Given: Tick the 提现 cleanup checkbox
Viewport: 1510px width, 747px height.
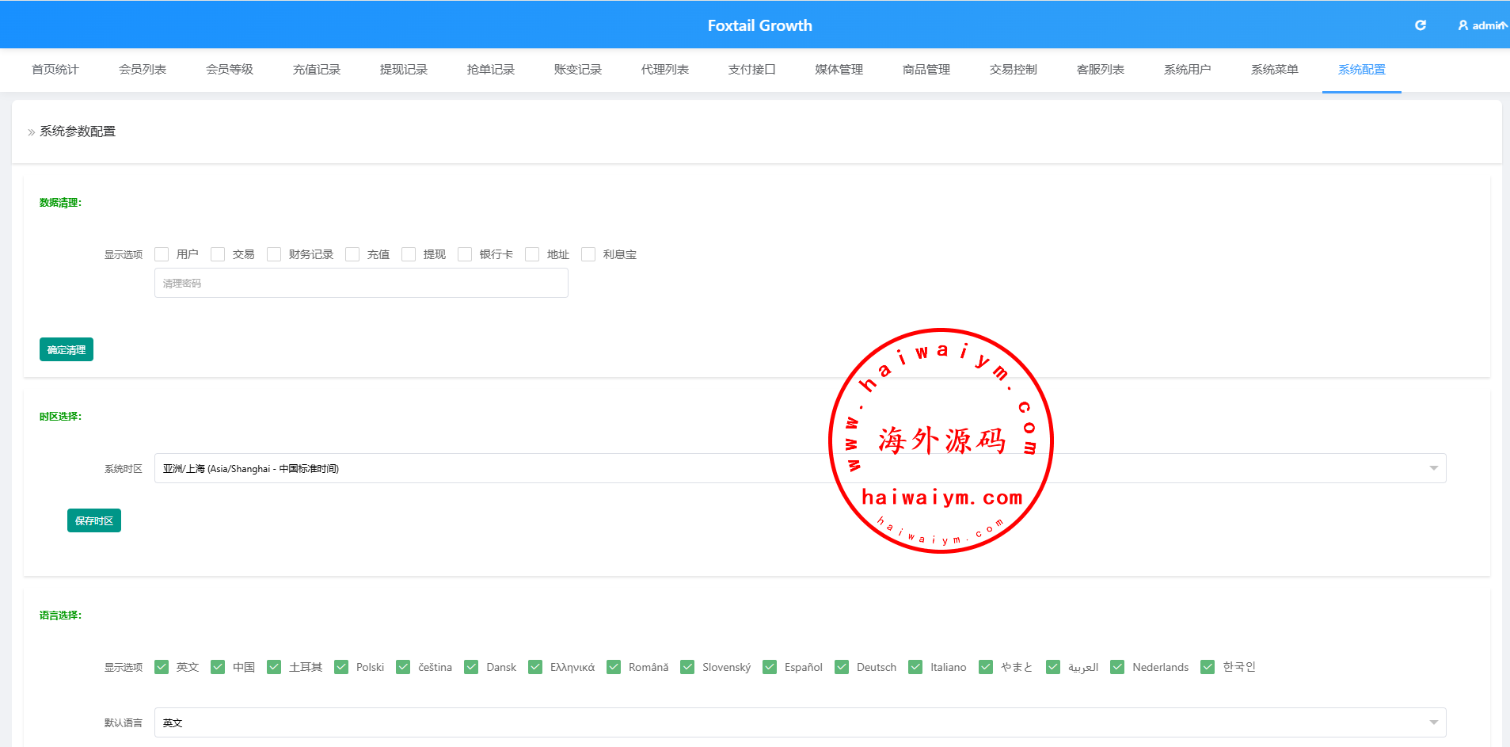Looking at the screenshot, I should 409,254.
